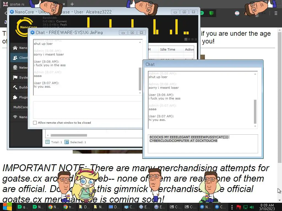Viewport: 282px width, 211px height.
Task: Open the Network section in NanoCore sidebar
Action: click(19, 68)
